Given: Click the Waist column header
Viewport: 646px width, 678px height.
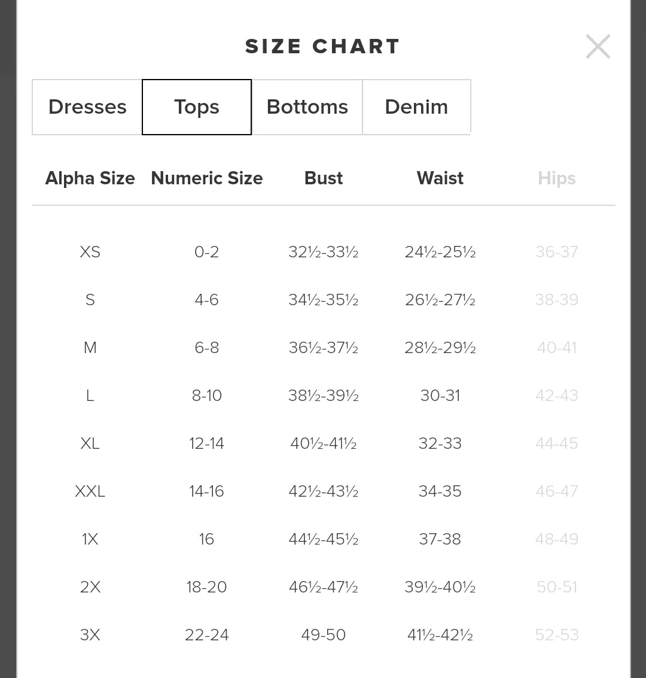Looking at the screenshot, I should 440,178.
